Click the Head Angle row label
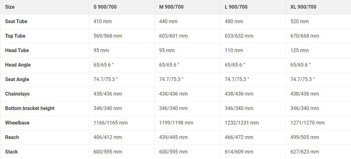Screen dimensions: 351x159 click(18, 65)
